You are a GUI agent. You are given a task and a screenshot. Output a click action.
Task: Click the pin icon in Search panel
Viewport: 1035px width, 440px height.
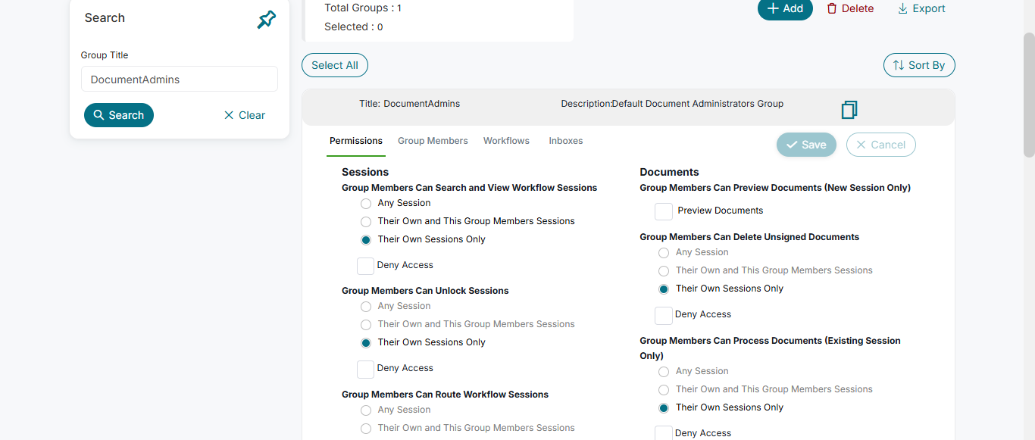[x=266, y=20]
